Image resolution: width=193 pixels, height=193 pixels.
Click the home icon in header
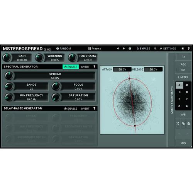coord(183,49)
